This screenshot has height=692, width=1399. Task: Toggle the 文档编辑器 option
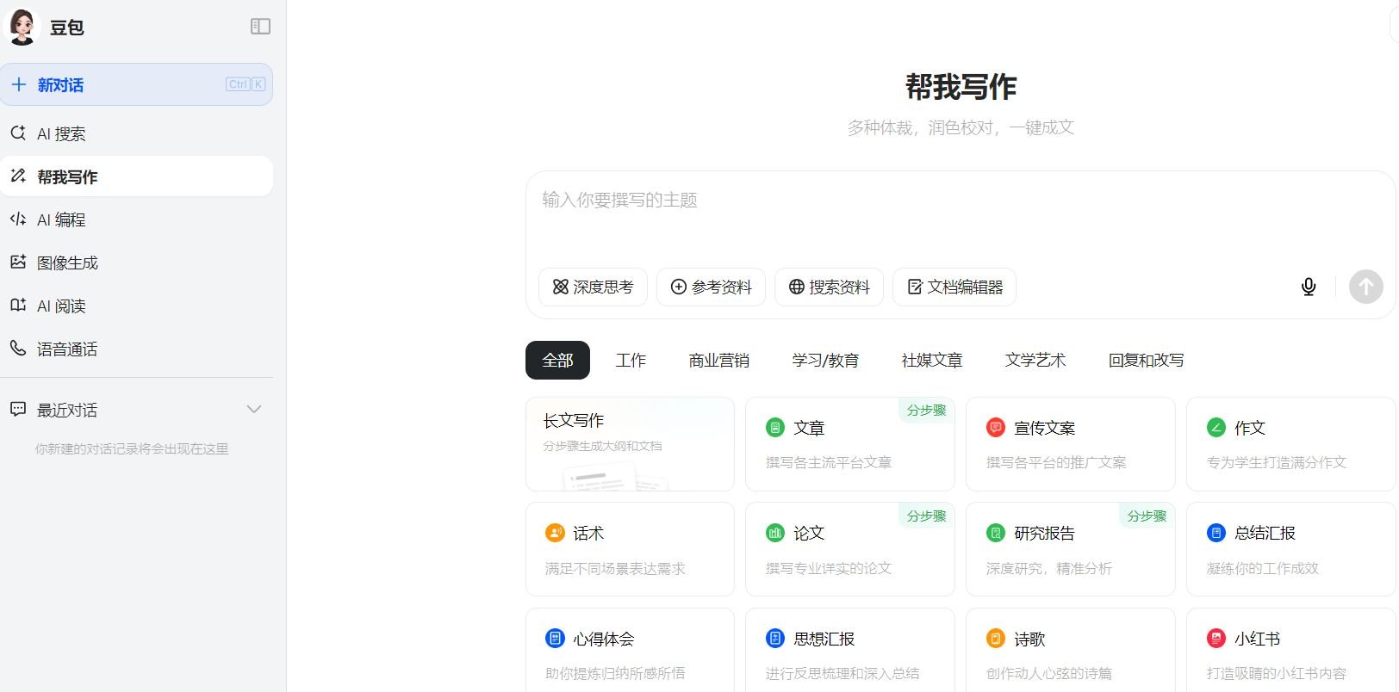[x=954, y=287]
